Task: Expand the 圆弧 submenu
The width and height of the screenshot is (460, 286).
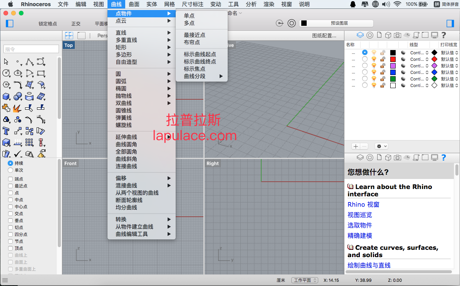Action: [x=141, y=81]
